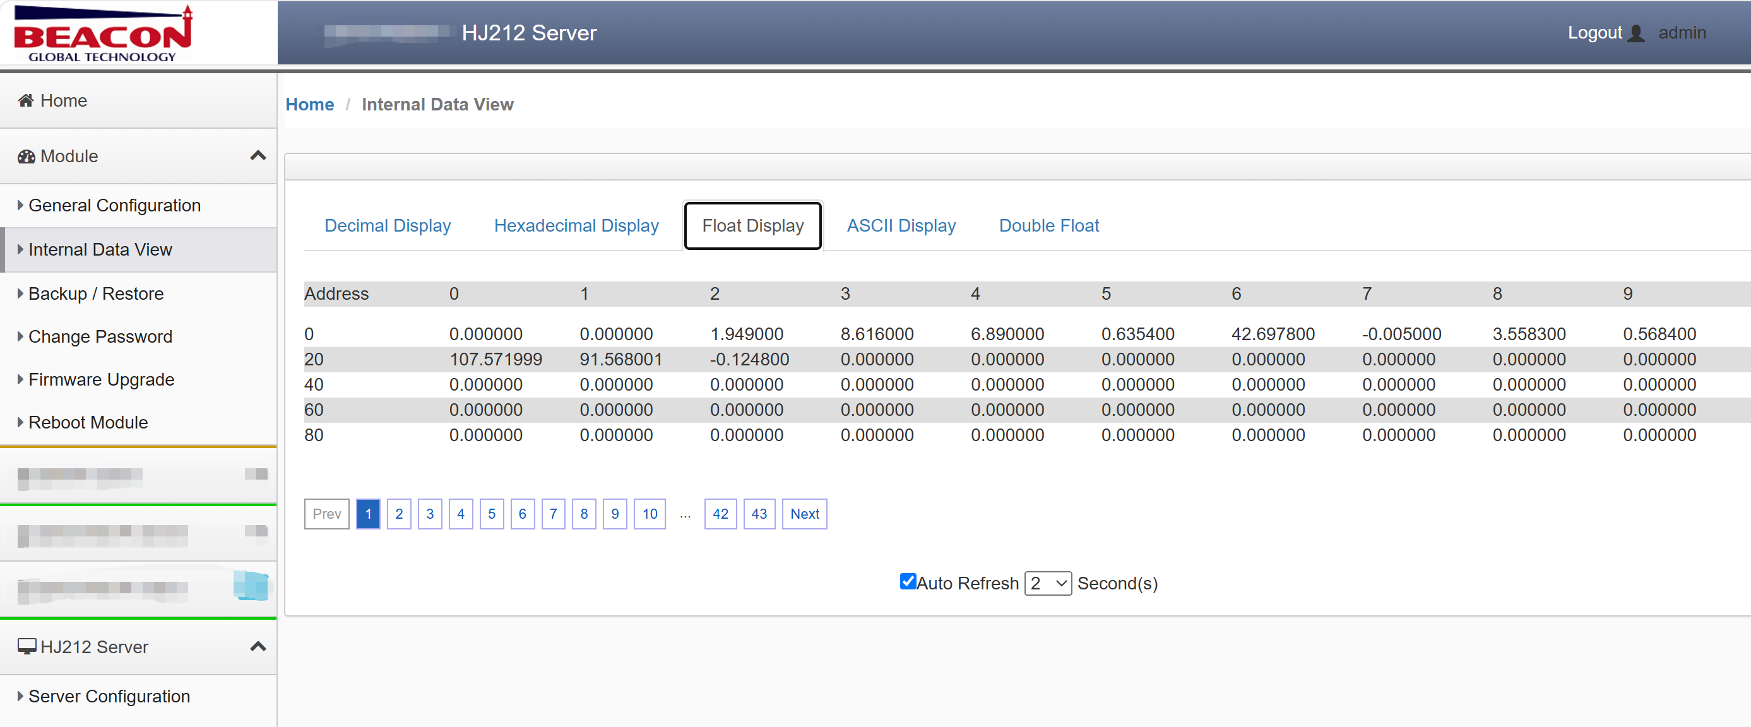The width and height of the screenshot is (1751, 727).
Task: Open the refresh seconds dropdown
Action: point(1047,583)
